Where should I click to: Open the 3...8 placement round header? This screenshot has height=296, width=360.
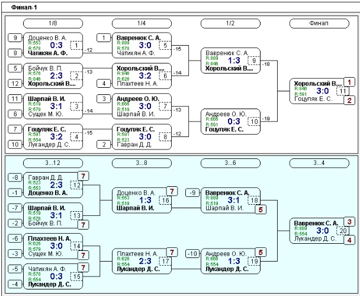(x=142, y=163)
